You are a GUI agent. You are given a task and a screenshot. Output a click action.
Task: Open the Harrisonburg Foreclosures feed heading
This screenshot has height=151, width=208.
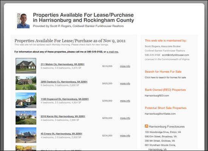[167, 126]
